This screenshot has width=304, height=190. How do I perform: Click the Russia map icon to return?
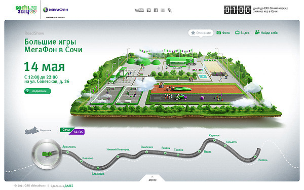31,131
